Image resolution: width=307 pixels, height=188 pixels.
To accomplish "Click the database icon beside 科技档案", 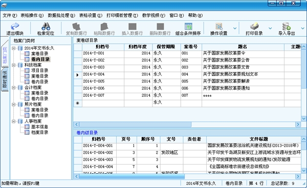I will (x=20, y=65).
